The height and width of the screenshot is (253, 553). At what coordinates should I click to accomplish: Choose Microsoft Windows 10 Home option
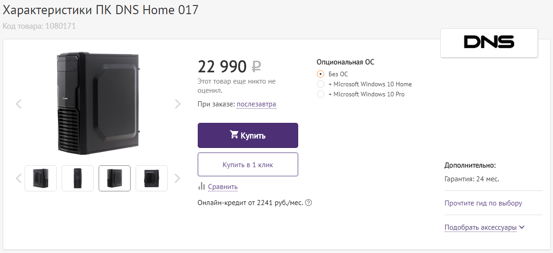coord(321,84)
